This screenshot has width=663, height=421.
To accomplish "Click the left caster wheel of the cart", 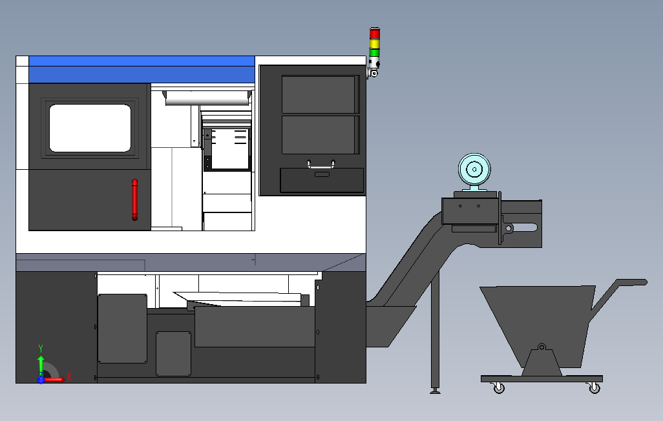I will click(x=499, y=388).
